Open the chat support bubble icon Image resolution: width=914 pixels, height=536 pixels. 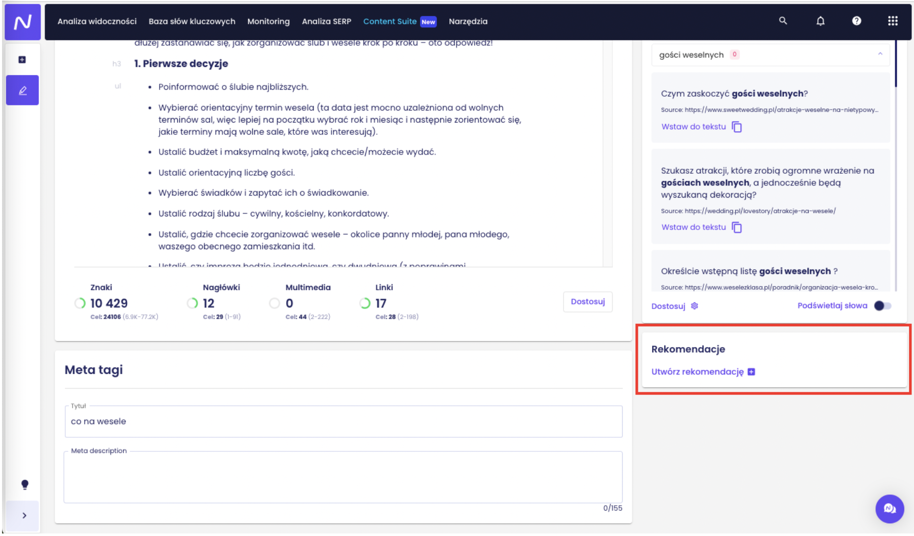[x=889, y=509]
